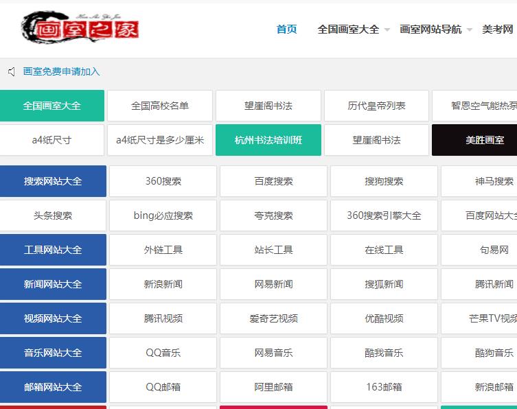The image size is (517, 409).
Task: Open the 优酷视频 link
Action: click(384, 318)
